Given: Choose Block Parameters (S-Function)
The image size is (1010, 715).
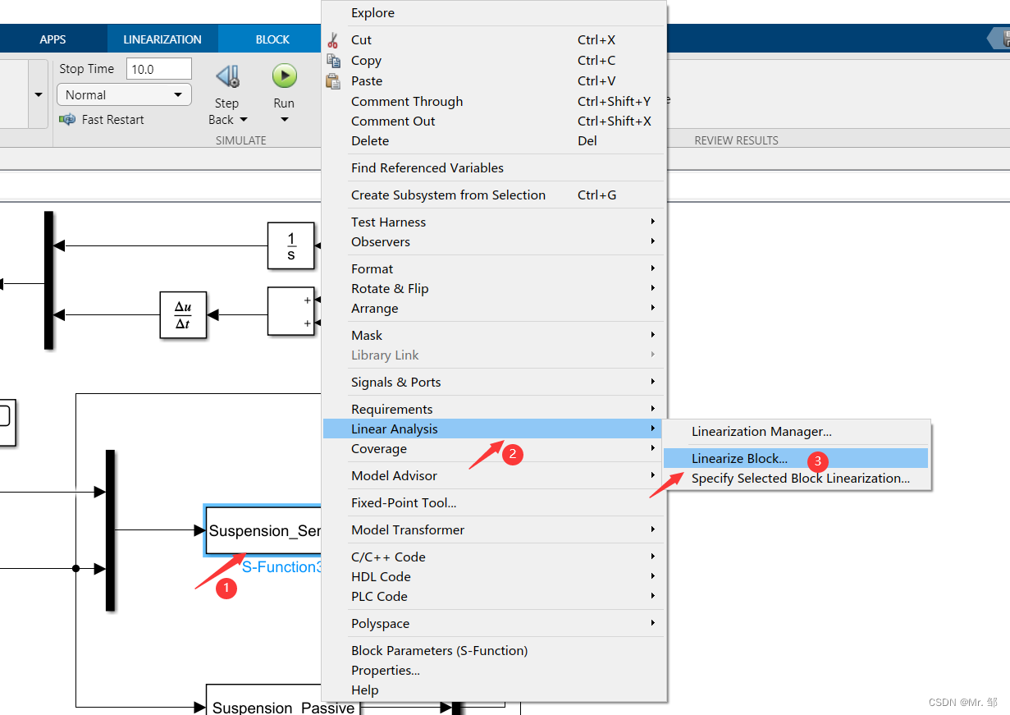Looking at the screenshot, I should (x=494, y=650).
